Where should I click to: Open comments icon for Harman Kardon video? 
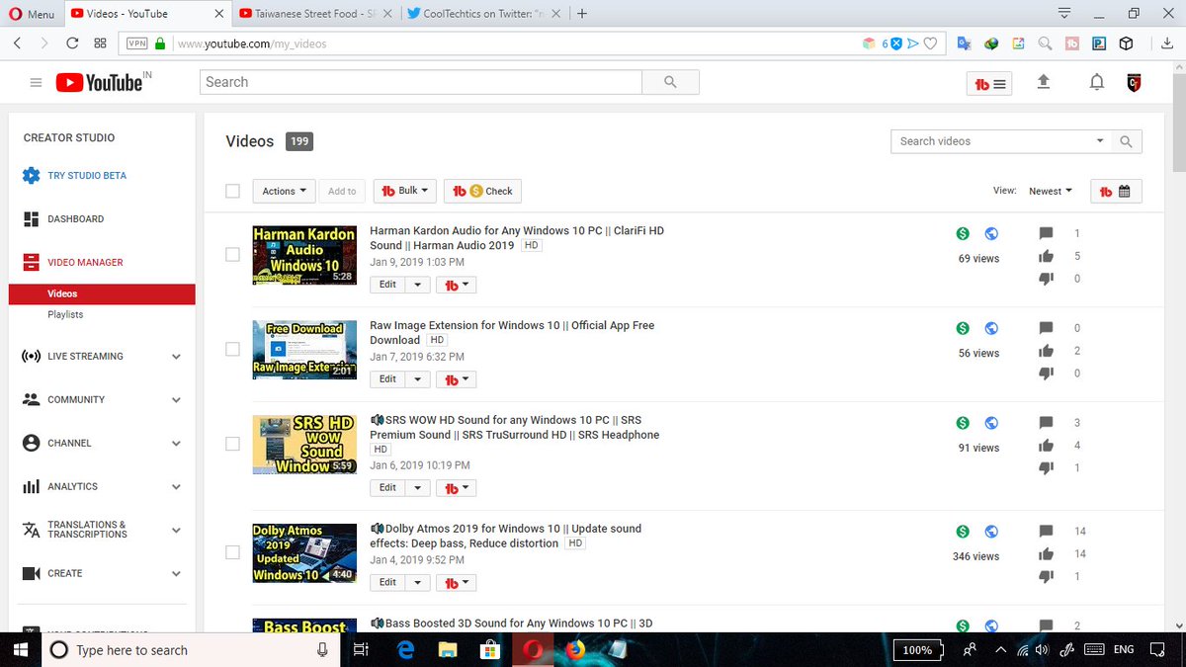(x=1046, y=233)
